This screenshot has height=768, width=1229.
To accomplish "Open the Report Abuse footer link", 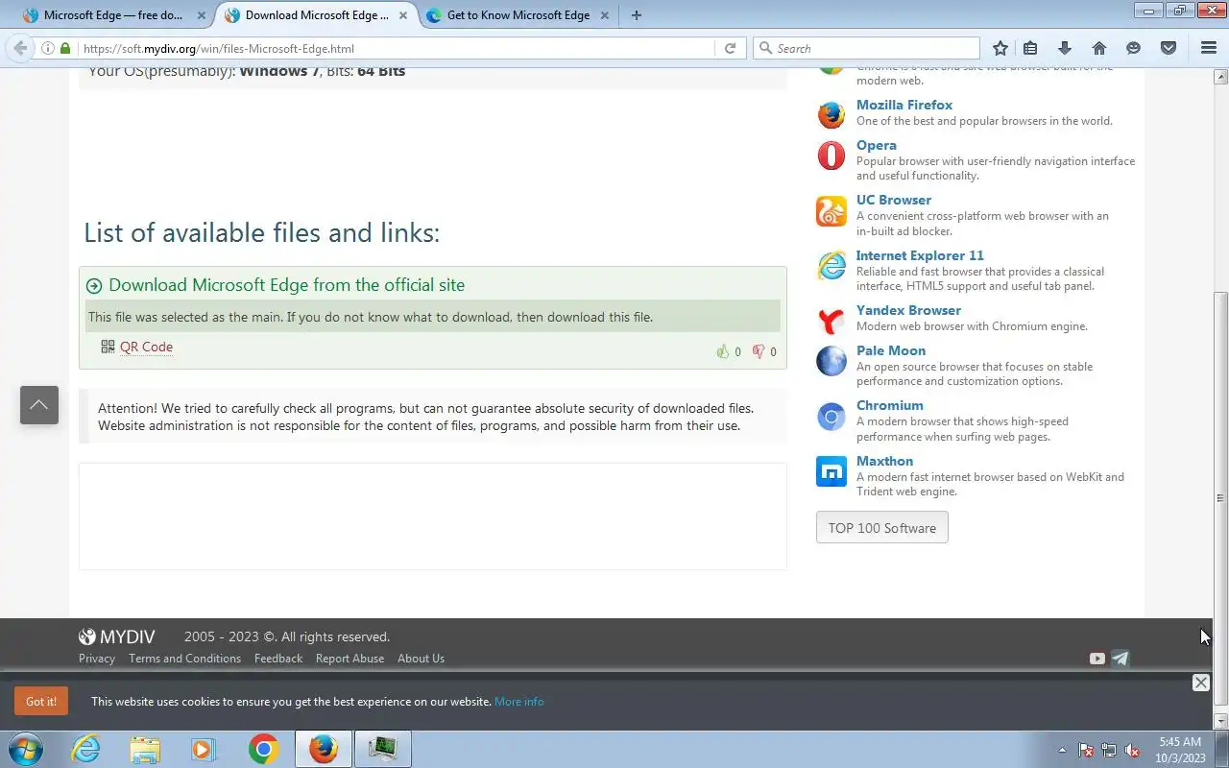I will [349, 659].
